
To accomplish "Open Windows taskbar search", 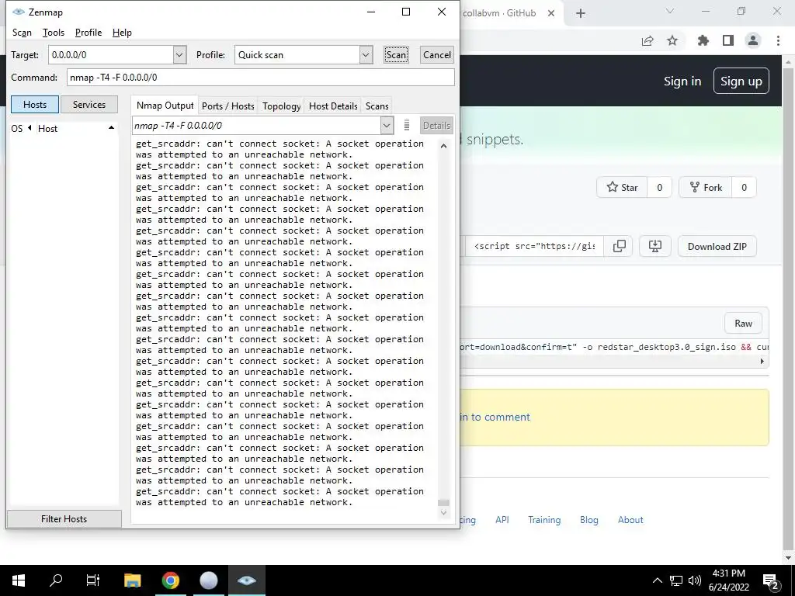I will (x=56, y=580).
